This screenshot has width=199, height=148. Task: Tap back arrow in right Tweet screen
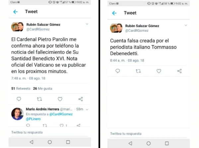[114, 13]
